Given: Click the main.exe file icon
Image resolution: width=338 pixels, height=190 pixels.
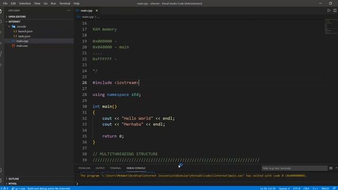Looking at the screenshot, I should point(13,46).
